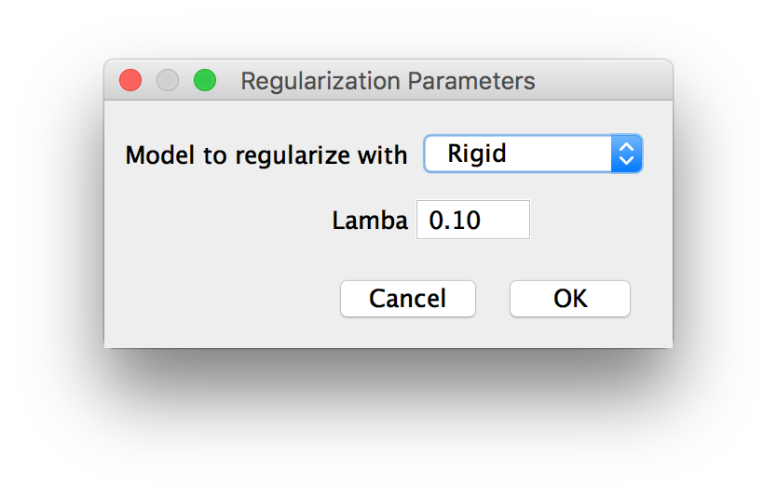Select the Rigid text in combo box

pyautogui.click(x=477, y=154)
